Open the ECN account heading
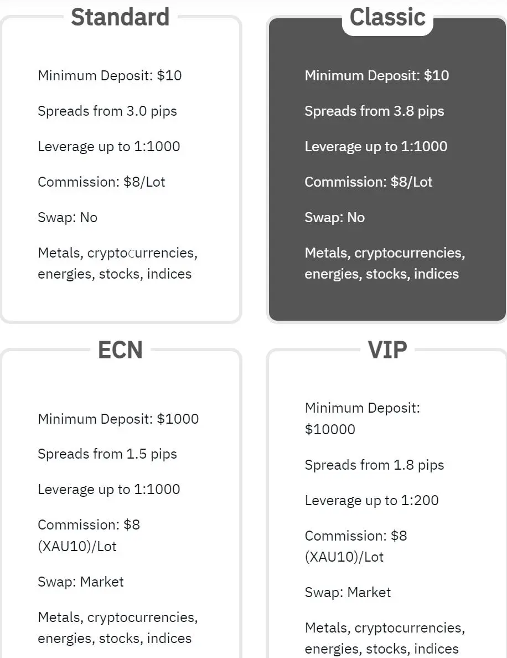 click(120, 350)
